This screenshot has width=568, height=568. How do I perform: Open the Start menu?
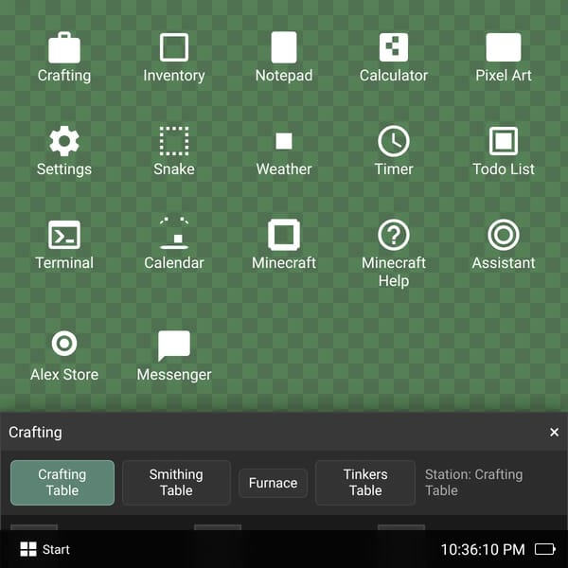[44, 549]
